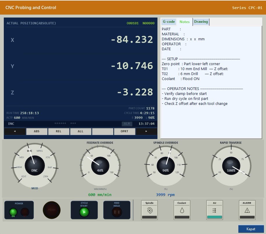The image size is (266, 234).
Task: Close the panel with Kapat button
Action: pos(251,229)
